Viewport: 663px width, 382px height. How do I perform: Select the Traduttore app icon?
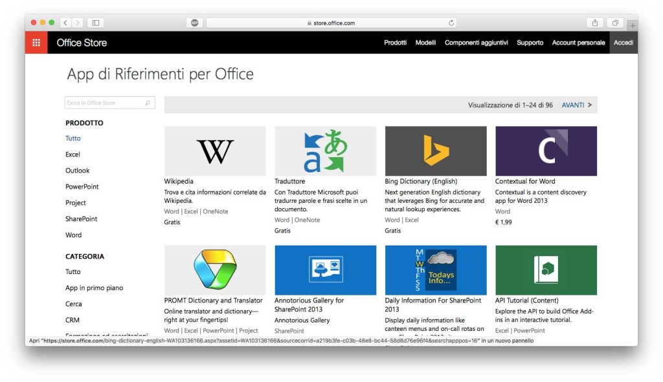(324, 150)
